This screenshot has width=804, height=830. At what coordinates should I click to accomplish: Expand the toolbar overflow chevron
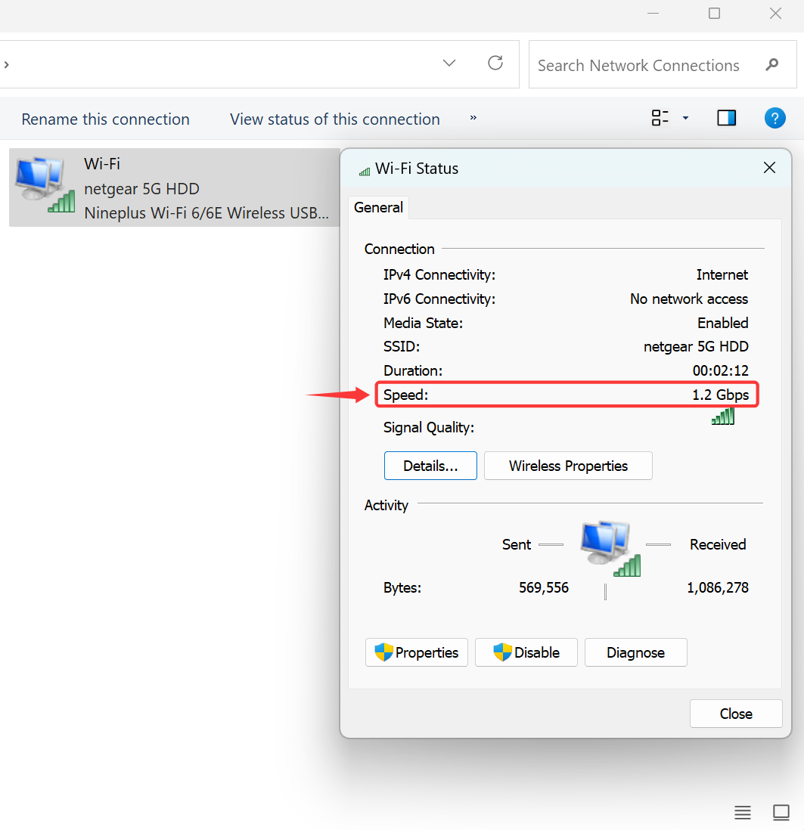473,117
